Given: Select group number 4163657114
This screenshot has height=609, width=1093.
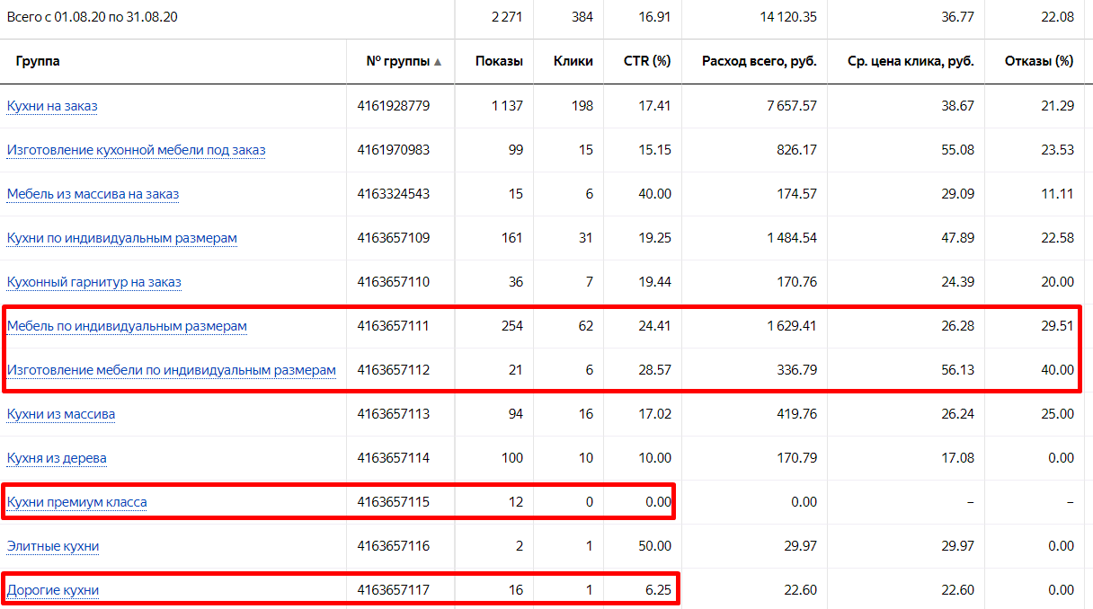Looking at the screenshot, I should point(394,458).
